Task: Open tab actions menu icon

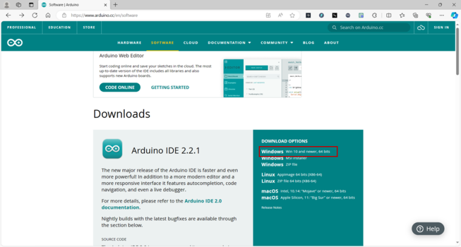Action: click(31, 5)
